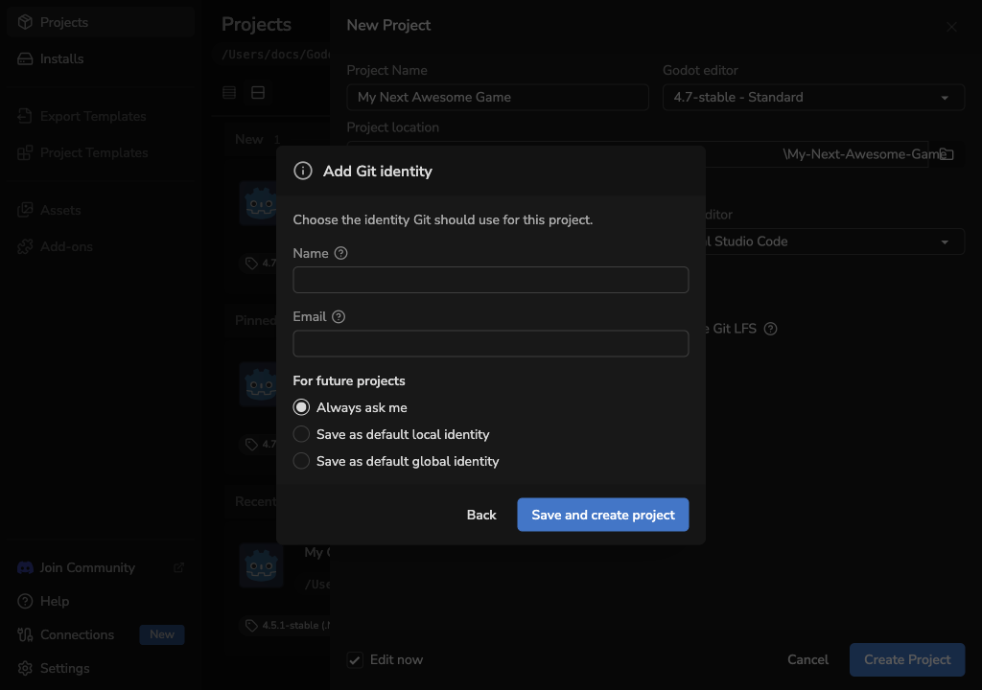Click into the Git identity Email field
982x690 pixels.
pos(491,343)
